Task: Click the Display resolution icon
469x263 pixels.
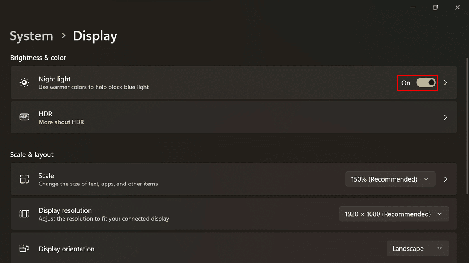Action: coord(24,214)
